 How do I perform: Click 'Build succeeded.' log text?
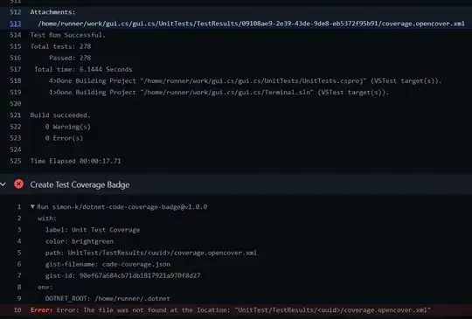click(60, 115)
